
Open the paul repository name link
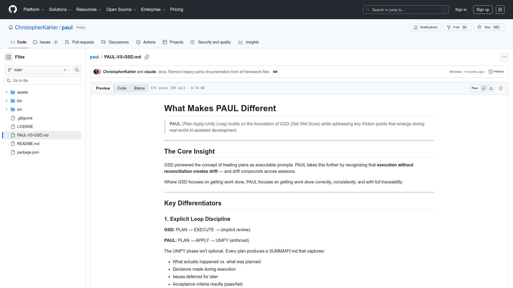tap(67, 27)
